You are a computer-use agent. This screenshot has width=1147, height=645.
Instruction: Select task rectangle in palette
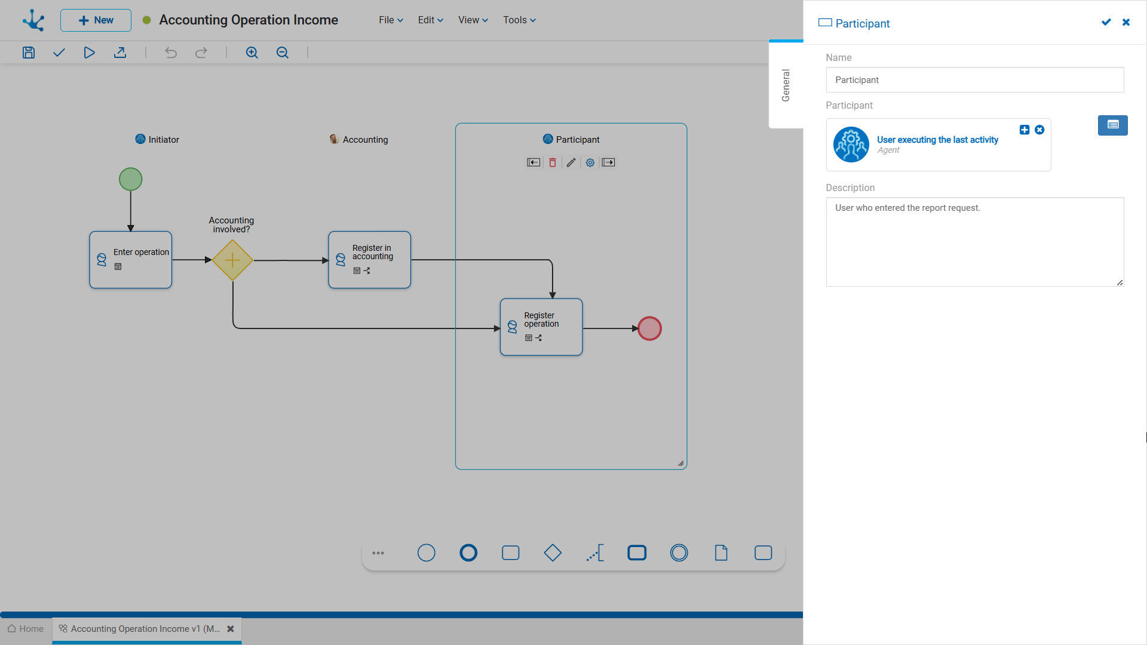click(511, 553)
